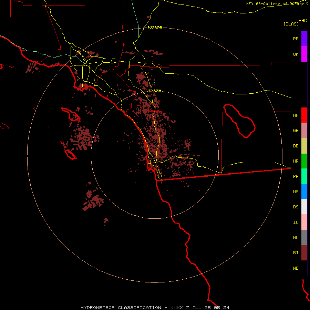Click the DS legend label
Viewport: 310px width, 310px height.
296,207
